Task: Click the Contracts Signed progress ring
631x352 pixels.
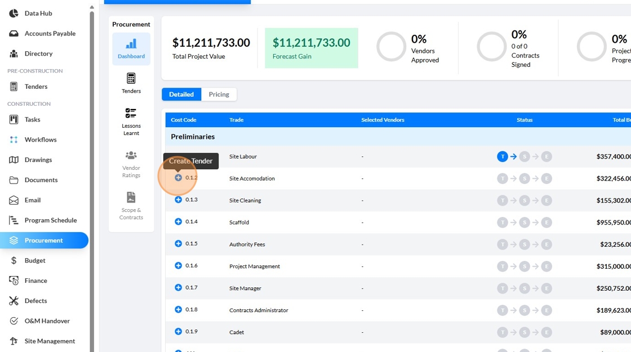Action: pyautogui.click(x=491, y=47)
